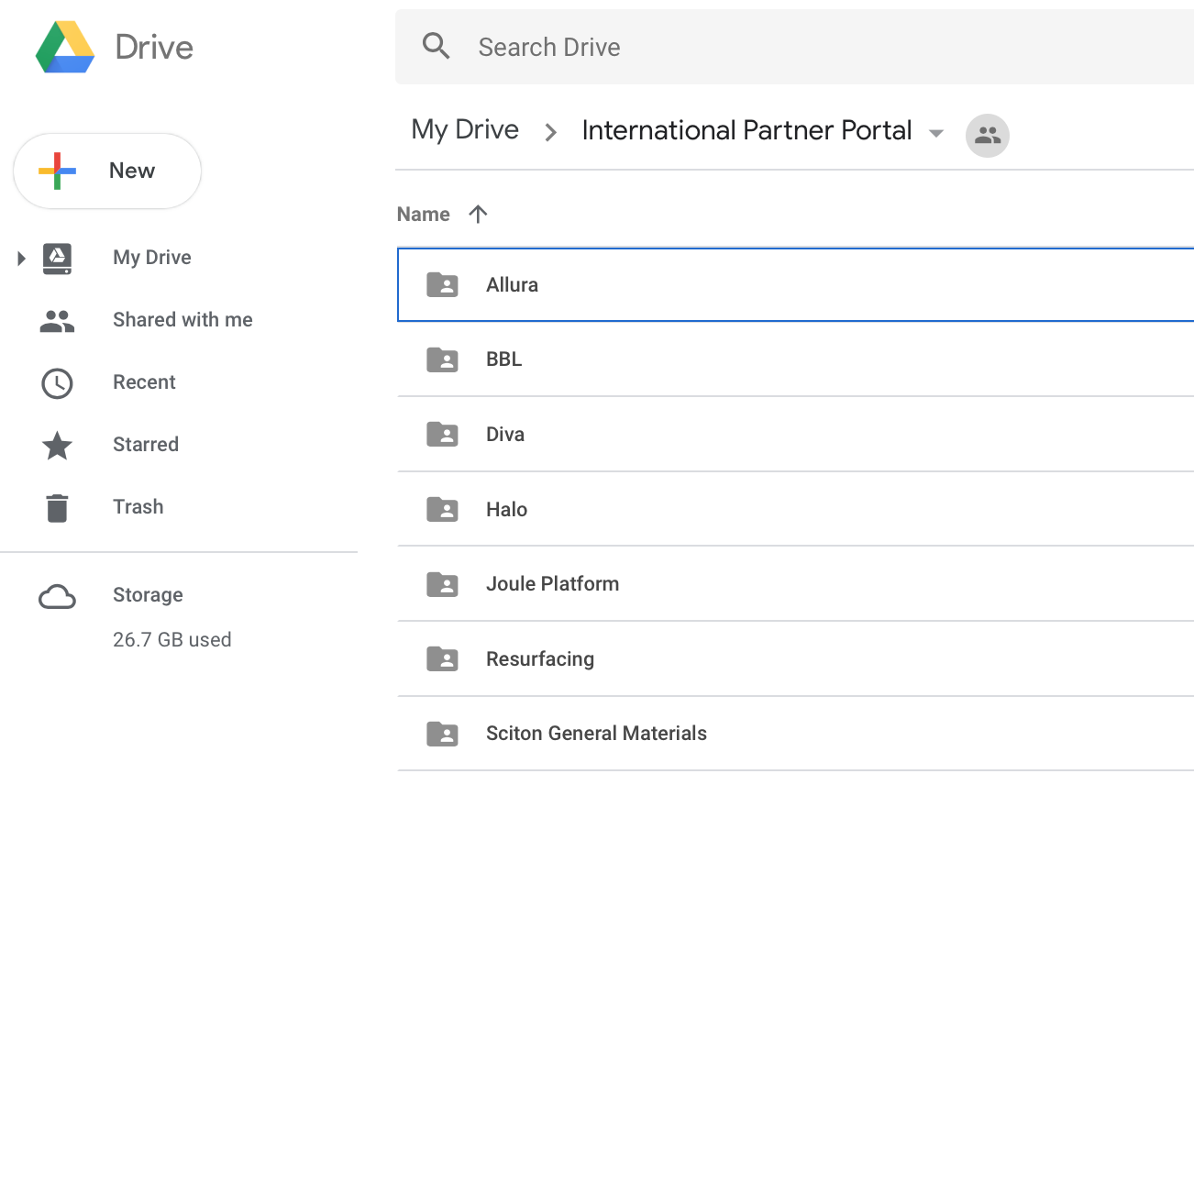Screen dimensions: 1194x1194
Task: Focus the Search Drive field
Action: (794, 47)
